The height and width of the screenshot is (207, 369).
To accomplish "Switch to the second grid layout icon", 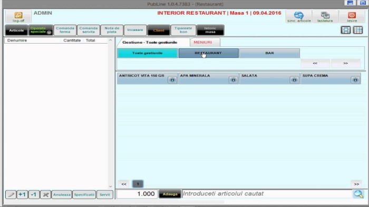I will pos(358,30).
